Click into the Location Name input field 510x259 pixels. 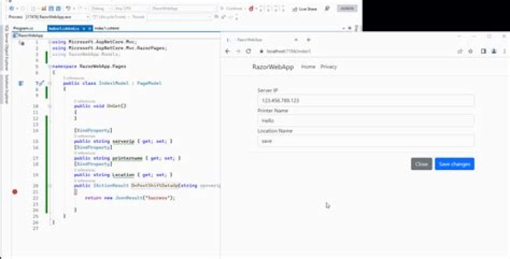[x=365, y=141]
